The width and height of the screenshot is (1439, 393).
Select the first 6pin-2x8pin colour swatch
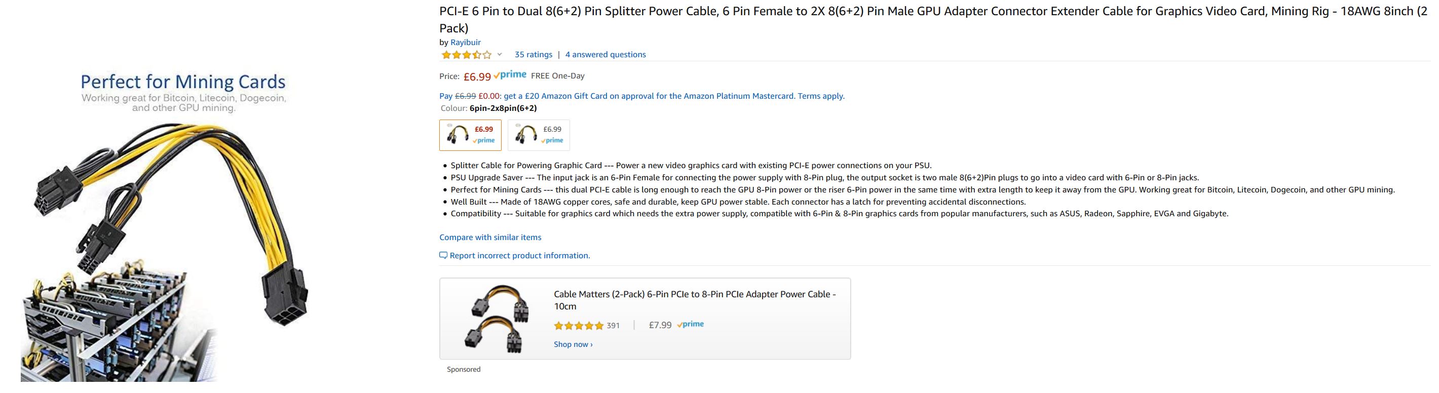coord(470,135)
